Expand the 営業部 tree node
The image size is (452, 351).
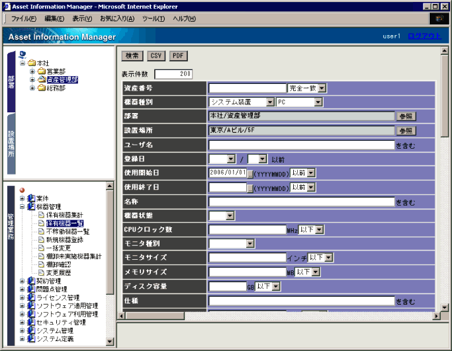point(32,71)
